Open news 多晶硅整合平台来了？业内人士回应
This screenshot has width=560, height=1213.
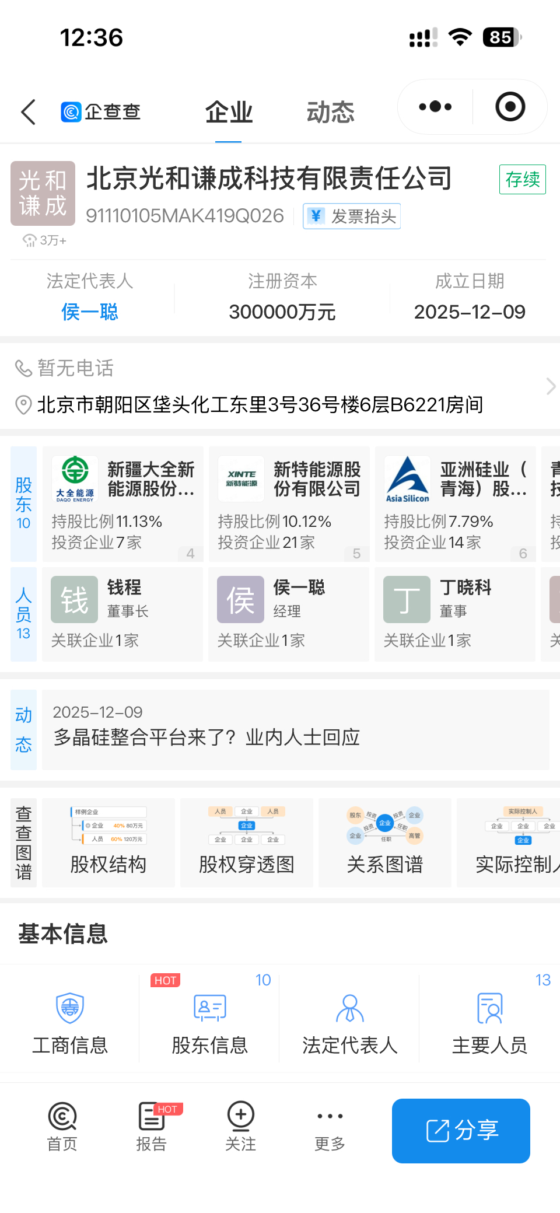[x=206, y=737]
